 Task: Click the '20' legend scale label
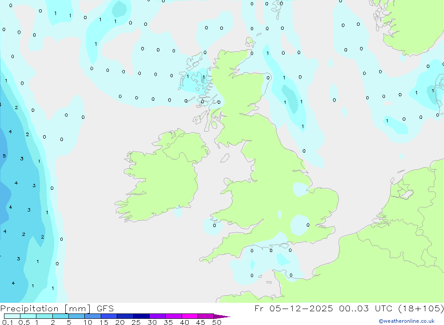(120, 322)
